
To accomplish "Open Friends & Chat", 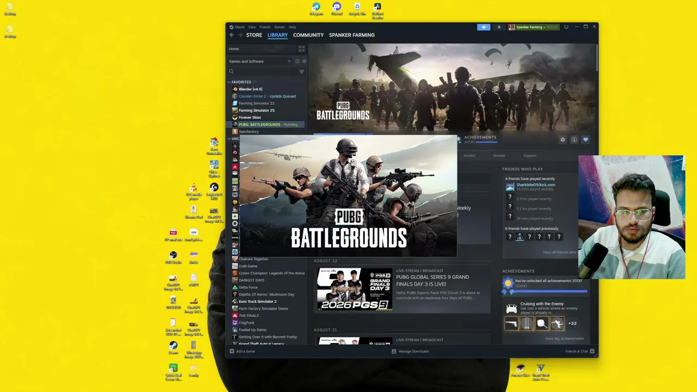I will point(580,352).
